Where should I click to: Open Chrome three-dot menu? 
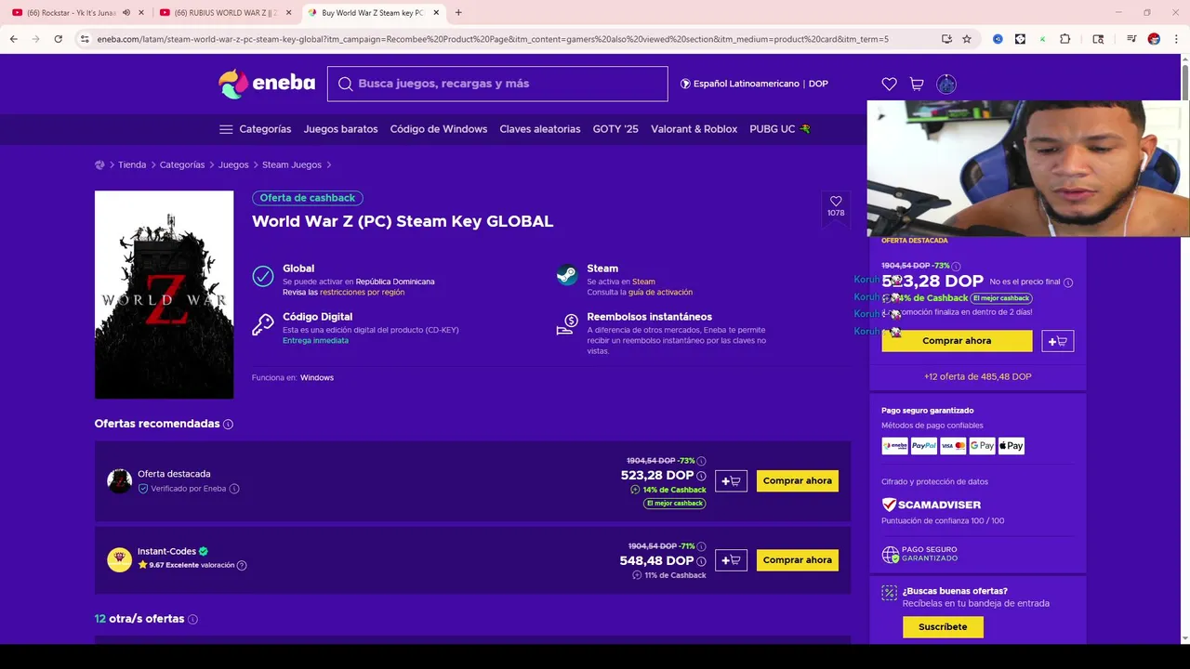1175,39
